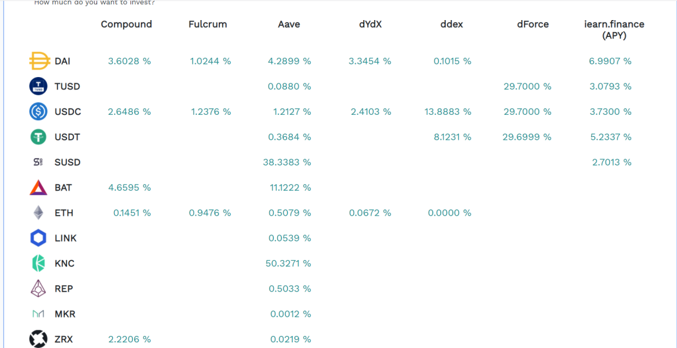Click KNC Aave rate 50.3271 %

(288, 263)
